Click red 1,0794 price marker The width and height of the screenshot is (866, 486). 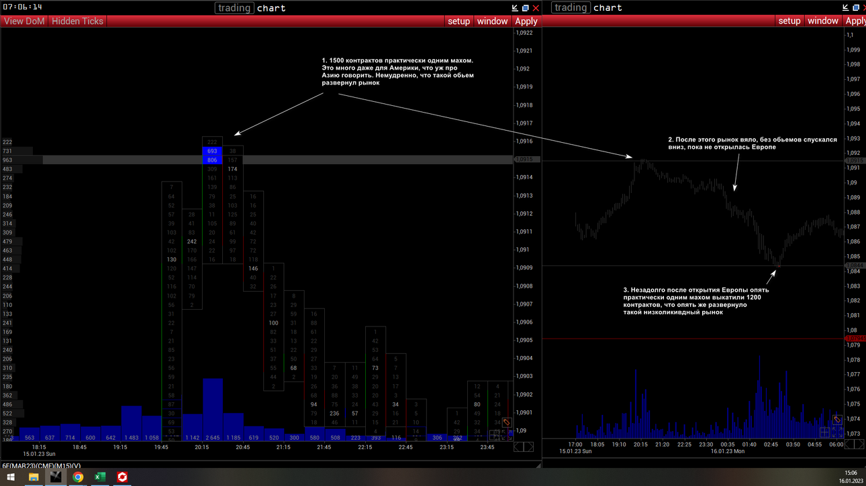(x=855, y=339)
